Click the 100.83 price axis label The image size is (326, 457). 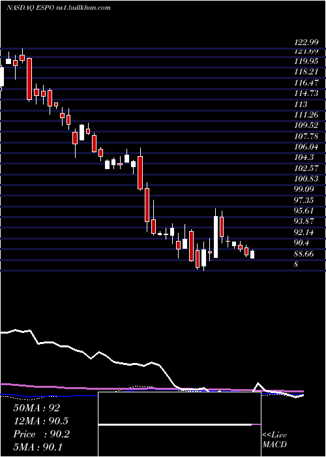[x=306, y=179]
